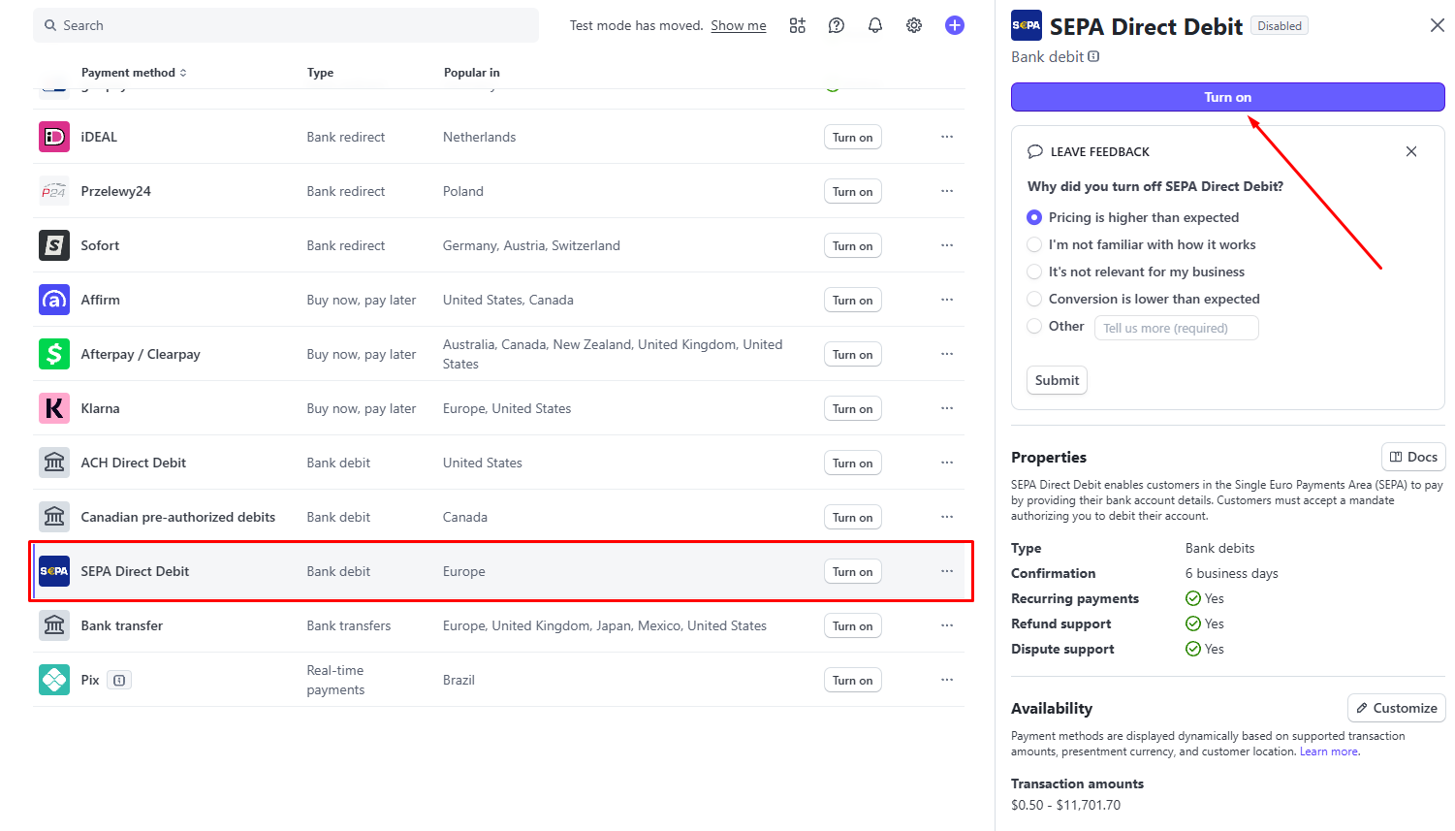The height and width of the screenshot is (831, 1455).
Task: Turn on Afterpay / Clearpay payment method
Action: pos(853,354)
